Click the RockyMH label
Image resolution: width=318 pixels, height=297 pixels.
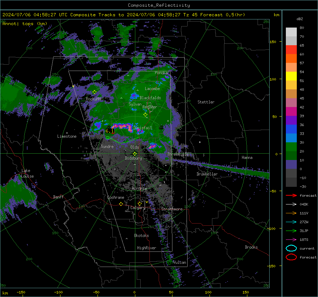pos(93,99)
